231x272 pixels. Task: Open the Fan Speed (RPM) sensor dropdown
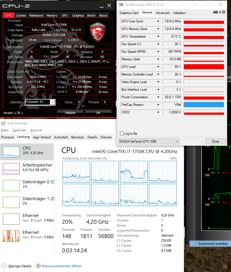[x=158, y=52]
